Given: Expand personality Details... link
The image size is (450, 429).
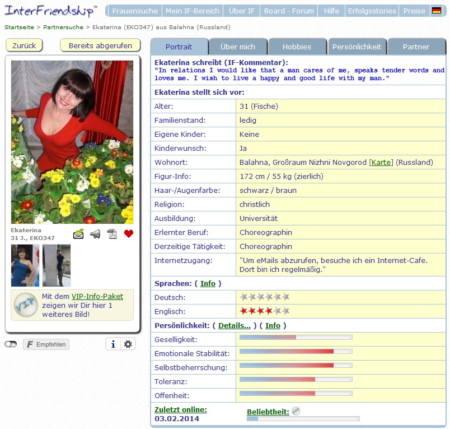Looking at the screenshot, I should (235, 325).
